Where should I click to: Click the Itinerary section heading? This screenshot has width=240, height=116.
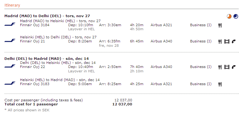pyautogui.click(x=12, y=5)
